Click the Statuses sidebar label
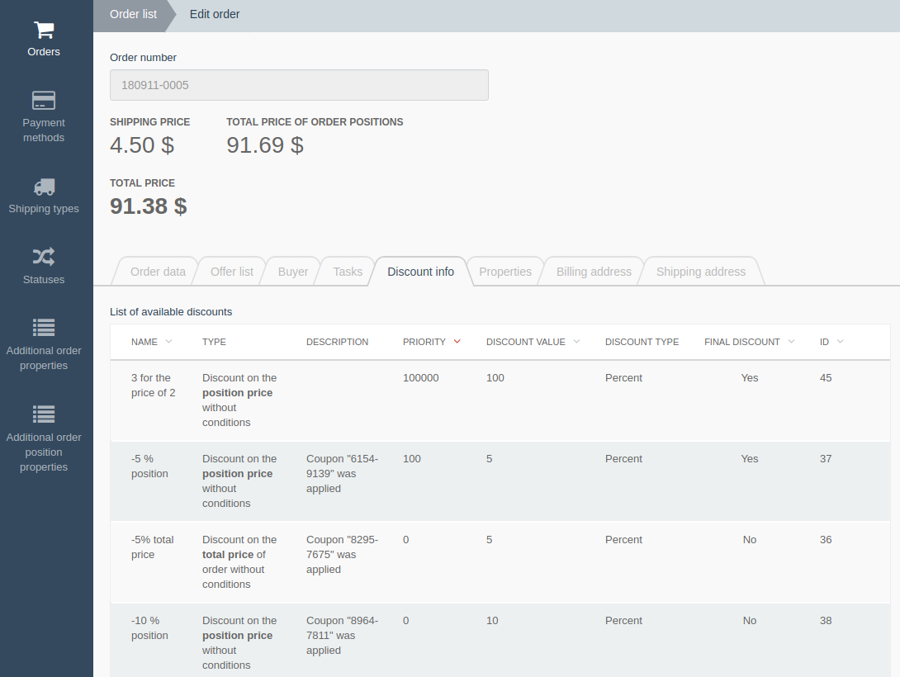Viewport: 900px width, 677px height. [44, 280]
